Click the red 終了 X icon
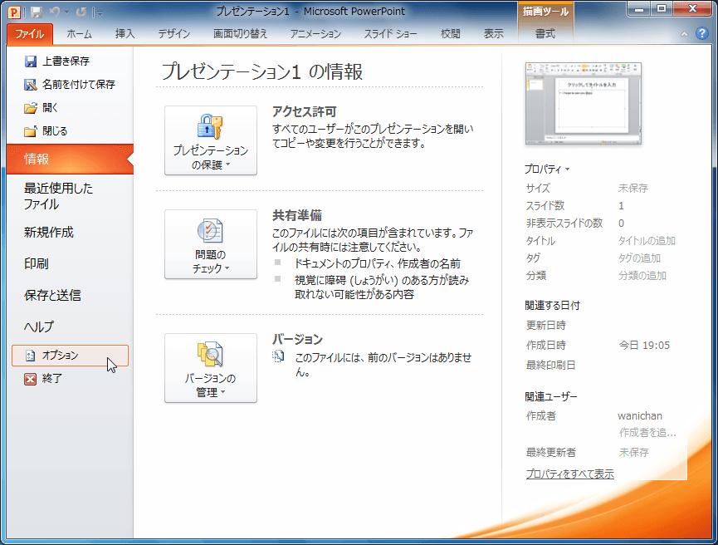This screenshot has height=545, width=718. click(x=30, y=379)
